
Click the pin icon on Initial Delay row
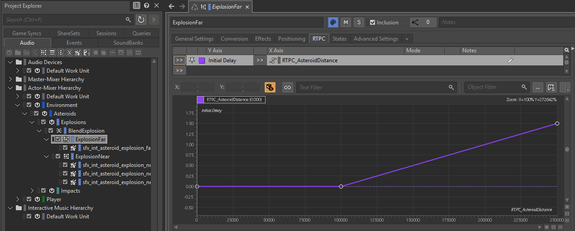(x=192, y=60)
